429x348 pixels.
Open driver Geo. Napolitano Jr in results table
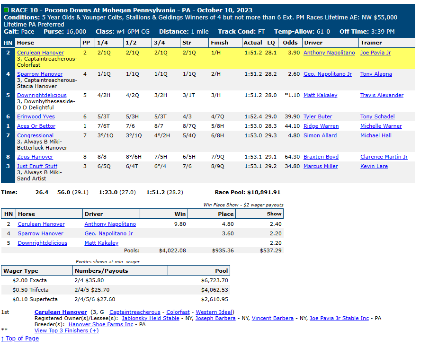(328, 74)
